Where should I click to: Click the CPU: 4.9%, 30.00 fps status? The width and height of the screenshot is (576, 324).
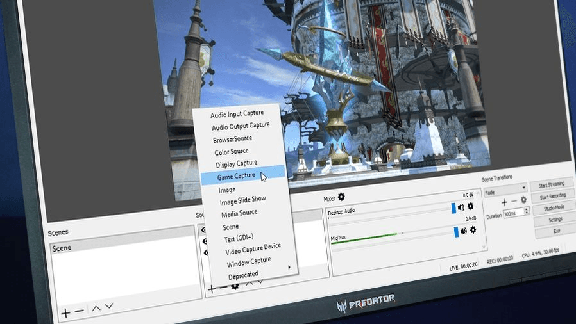(x=540, y=253)
